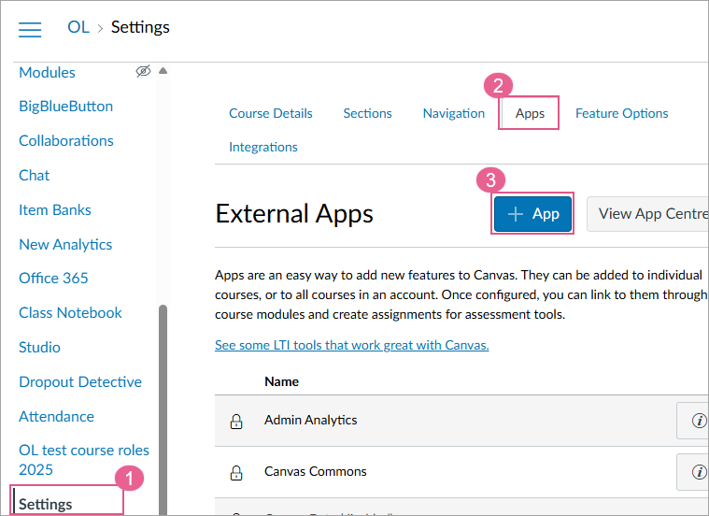Screen dimensions: 709x516
Task: Open Studio from the course navigation
Action: click(39, 348)
